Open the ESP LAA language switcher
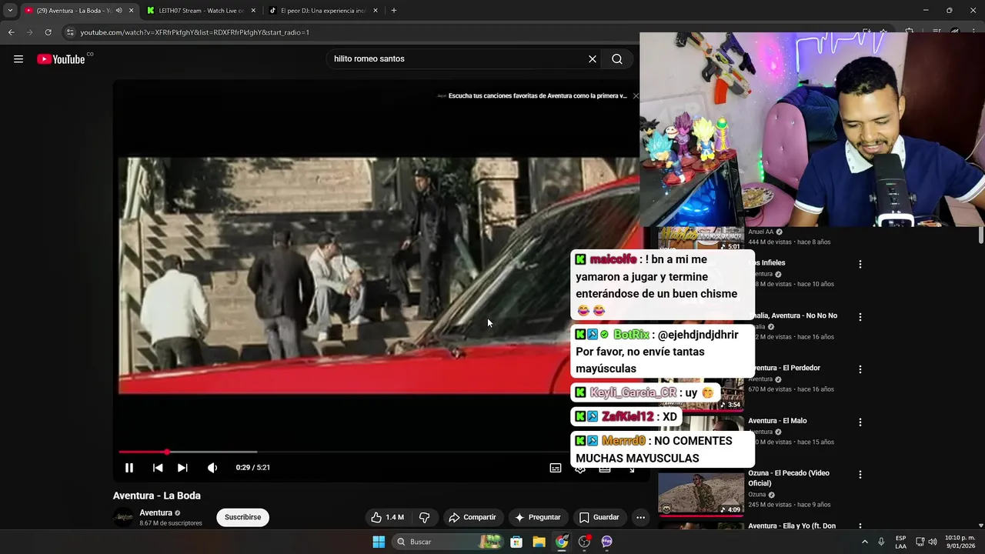This screenshot has height=554, width=985. 900,542
